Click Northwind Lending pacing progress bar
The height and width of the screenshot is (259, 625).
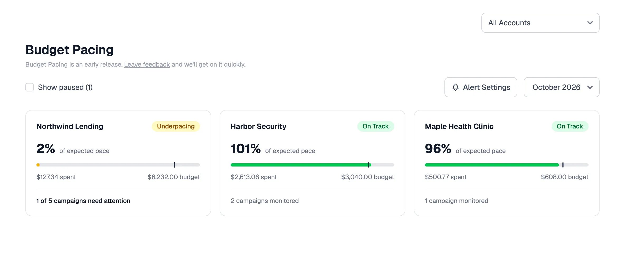click(x=118, y=165)
